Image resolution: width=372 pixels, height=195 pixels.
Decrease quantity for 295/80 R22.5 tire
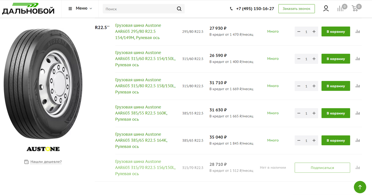299,32
